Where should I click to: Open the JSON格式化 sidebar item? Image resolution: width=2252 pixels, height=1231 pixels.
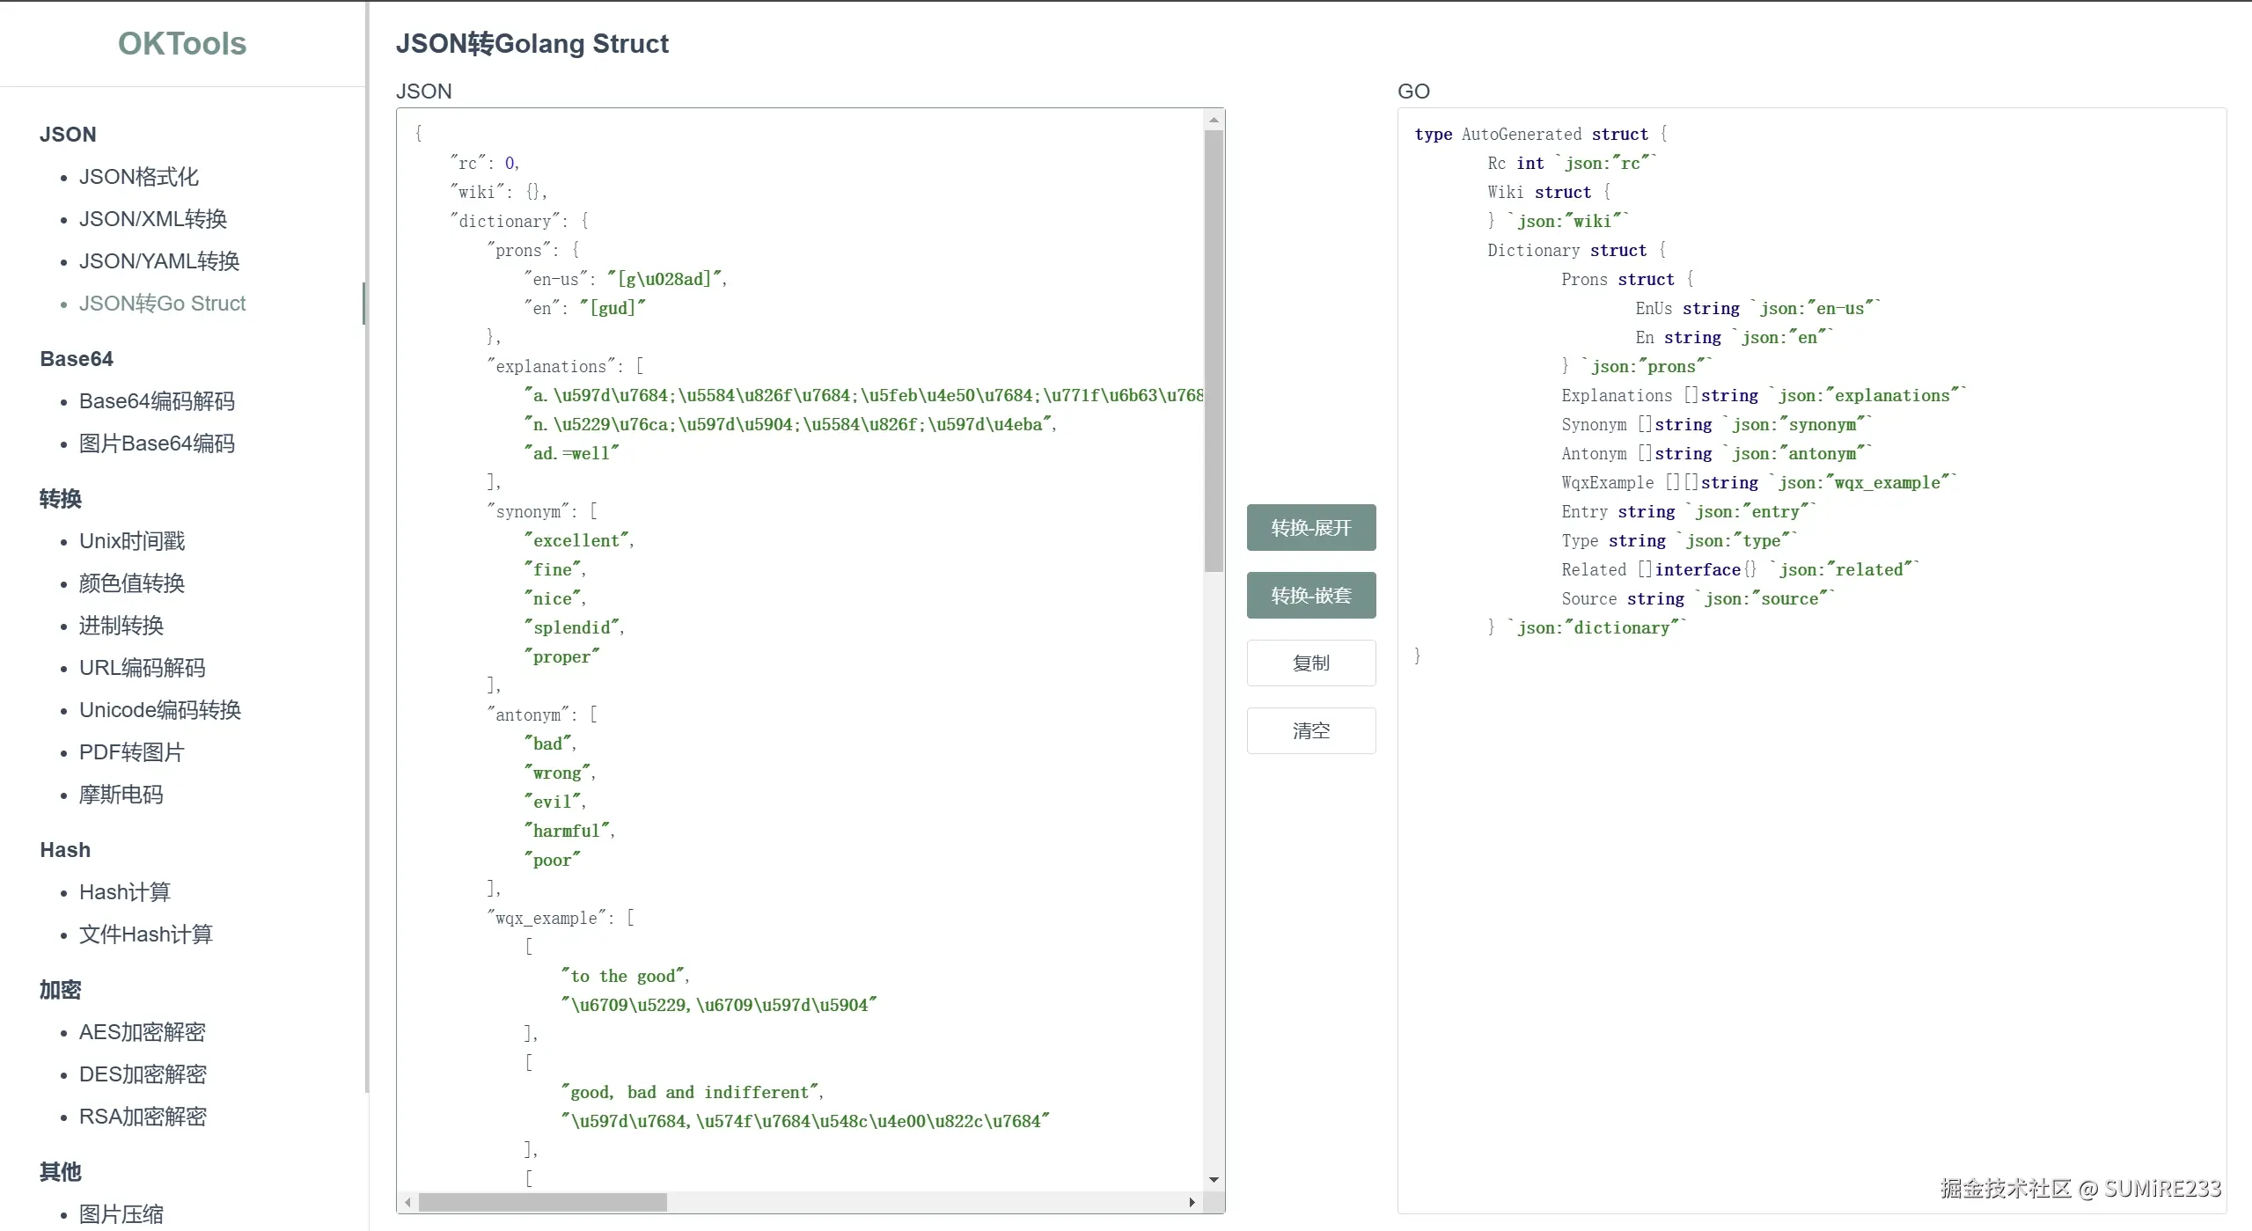coord(138,177)
